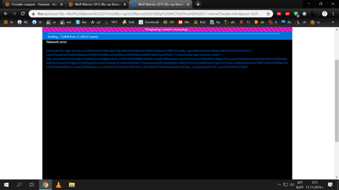This screenshot has width=339, height=190.
Task: Bookmark this page with star icon
Action: pos(268,14)
